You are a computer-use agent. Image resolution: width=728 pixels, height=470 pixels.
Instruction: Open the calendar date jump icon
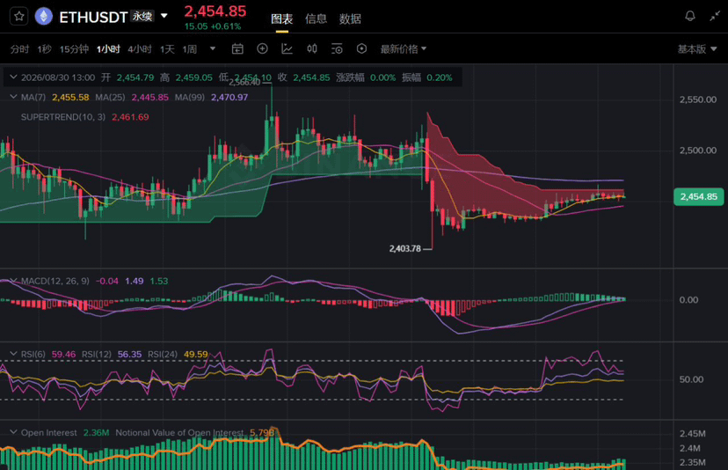coord(237,48)
